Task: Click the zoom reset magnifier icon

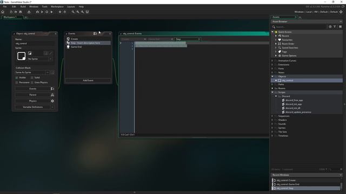Action: tap(83, 12)
